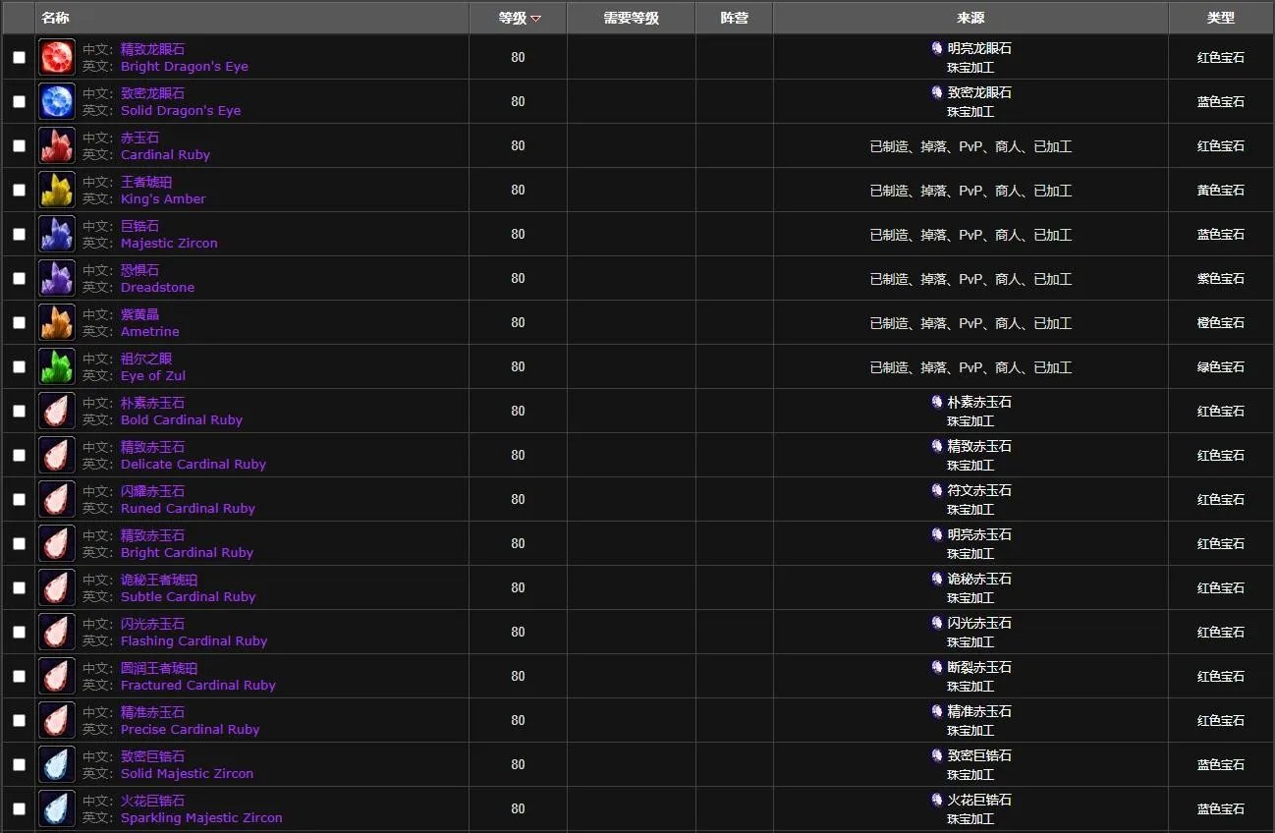
Task: Open the Runed Cardinal Ruby item link
Action: [x=188, y=508]
